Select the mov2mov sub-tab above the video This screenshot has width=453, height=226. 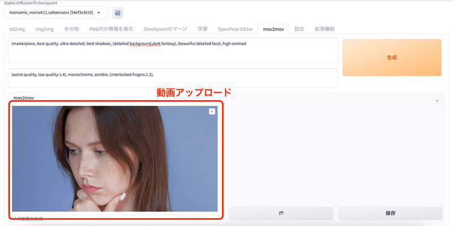[24, 98]
